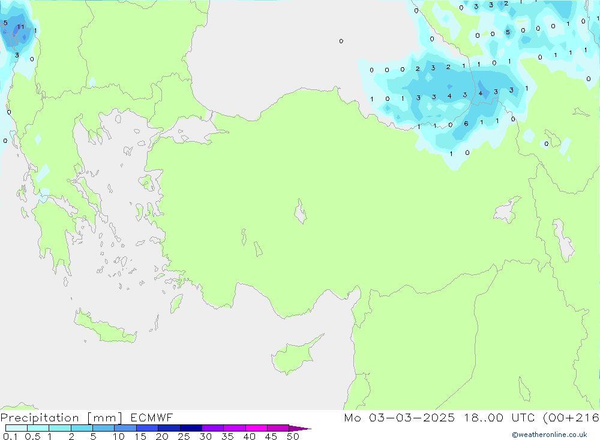Click the over-50 arrow tip of legend
Image resolution: width=600 pixels, height=440 pixels.
(x=301, y=429)
